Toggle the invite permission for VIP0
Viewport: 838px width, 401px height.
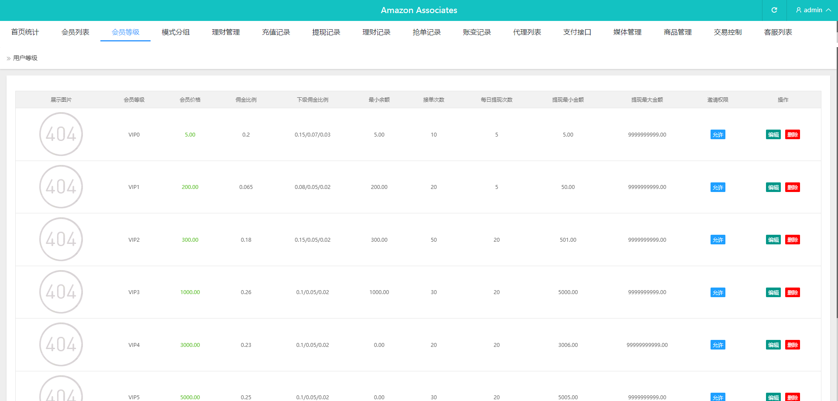(718, 135)
